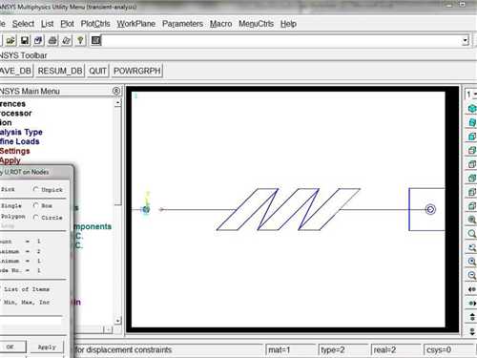Switch to Isometric View icon

(x=472, y=108)
